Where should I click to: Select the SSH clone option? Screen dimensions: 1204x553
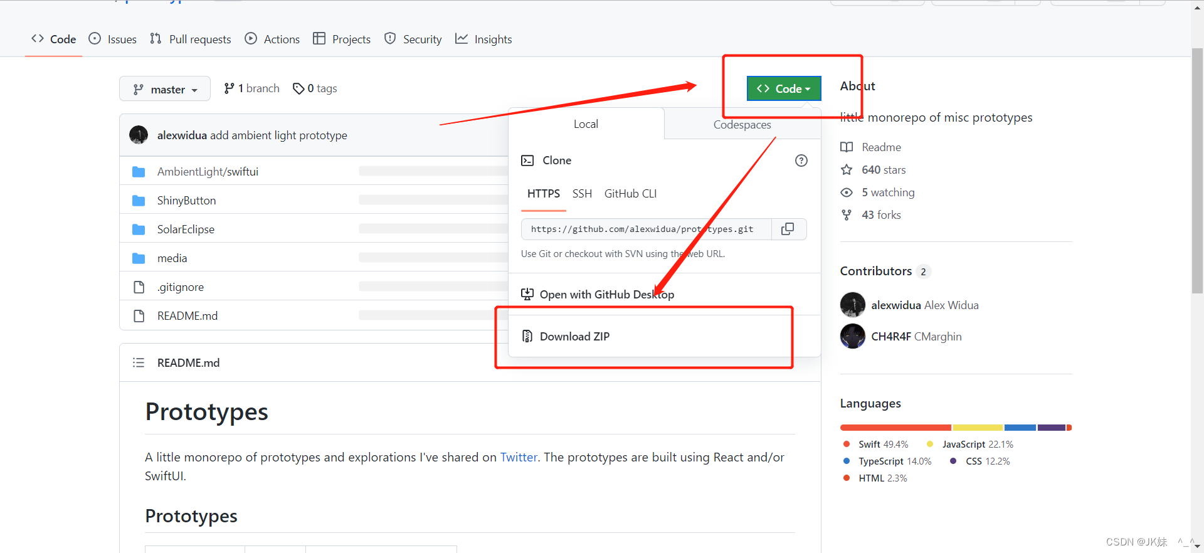tap(582, 194)
